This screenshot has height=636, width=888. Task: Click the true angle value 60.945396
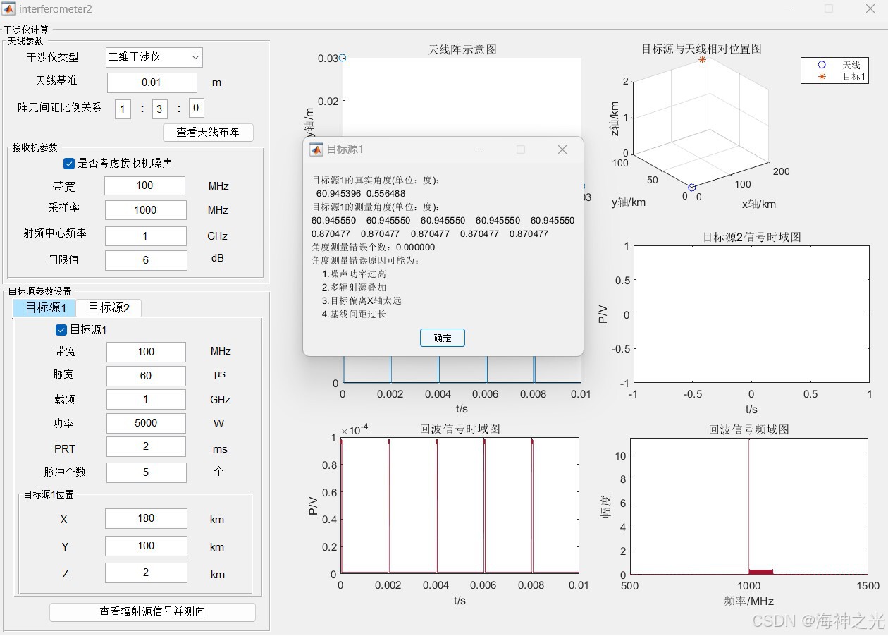point(338,193)
